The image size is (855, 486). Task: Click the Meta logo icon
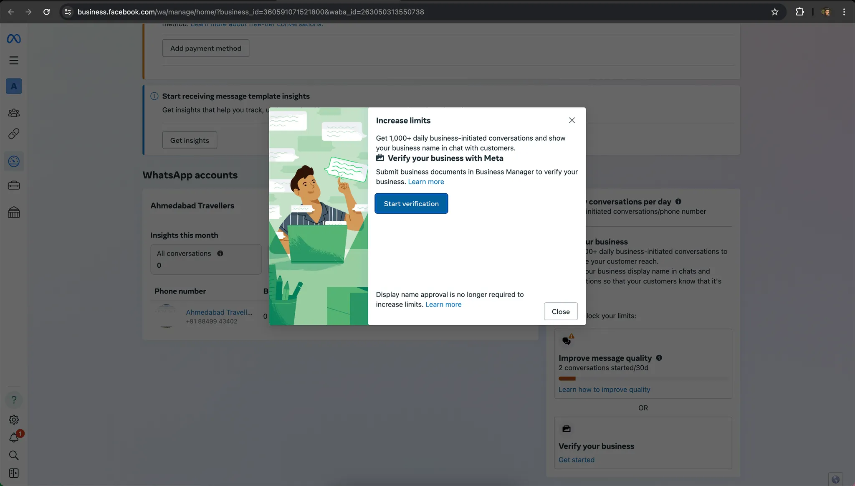[x=14, y=39]
